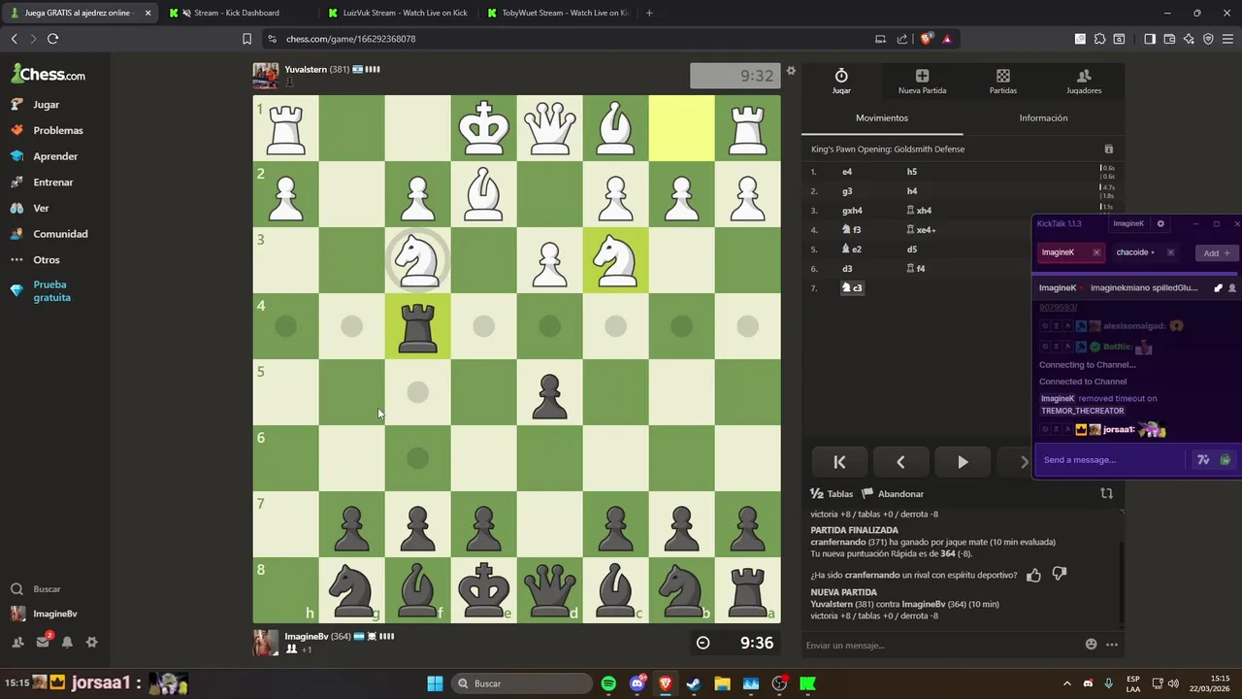Click the Windows Start button
Image resolution: width=1242 pixels, height=699 pixels.
coord(435,683)
